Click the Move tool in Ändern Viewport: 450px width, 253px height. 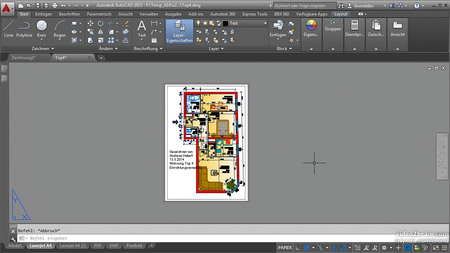pyautogui.click(x=90, y=23)
